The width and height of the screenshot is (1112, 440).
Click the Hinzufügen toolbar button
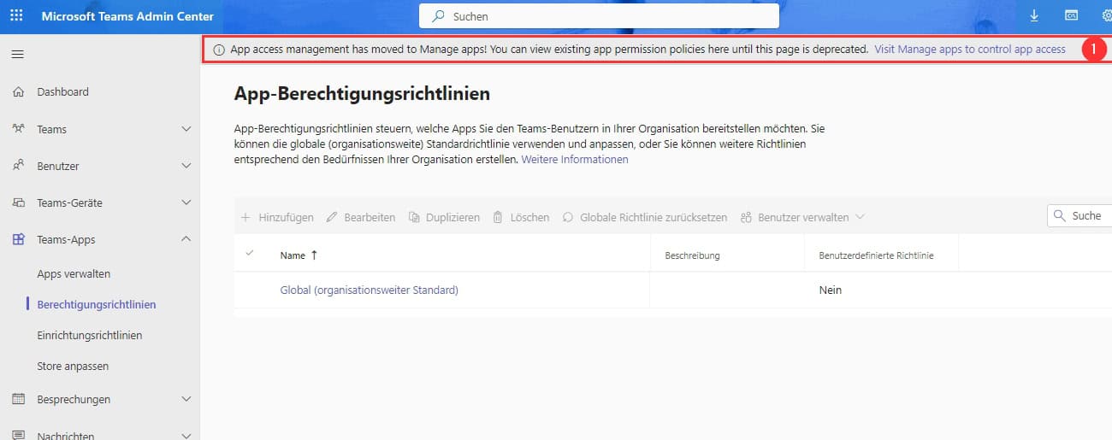(x=277, y=217)
